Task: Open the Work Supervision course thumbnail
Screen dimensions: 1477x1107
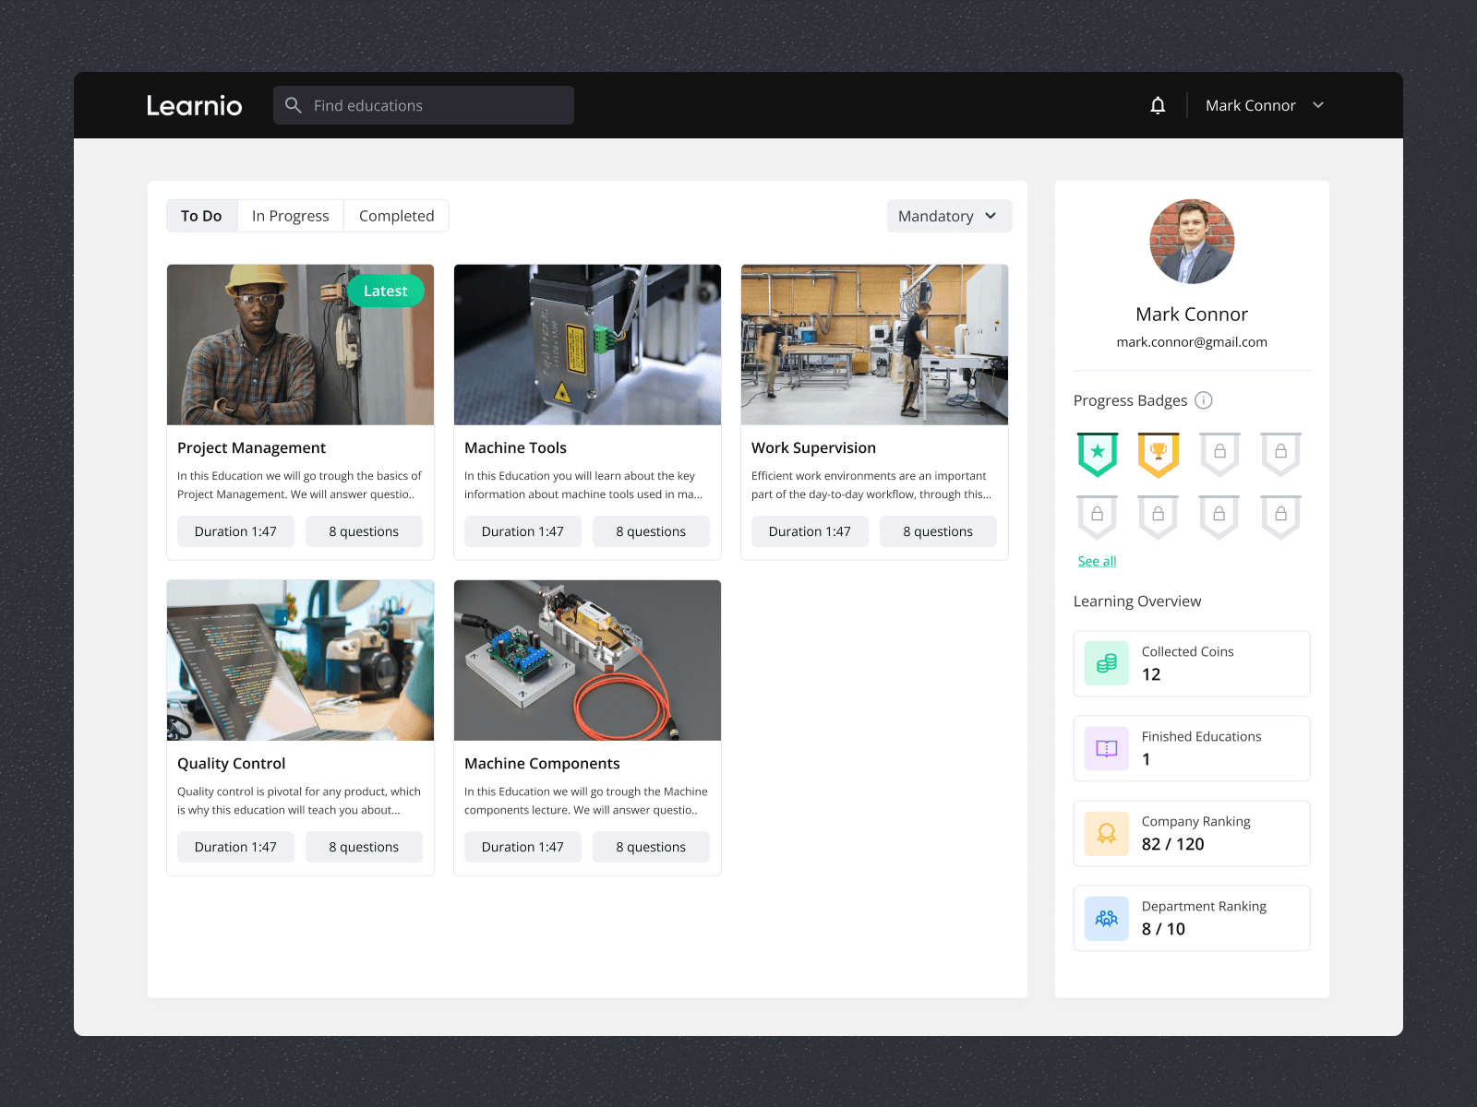Action: point(874,345)
